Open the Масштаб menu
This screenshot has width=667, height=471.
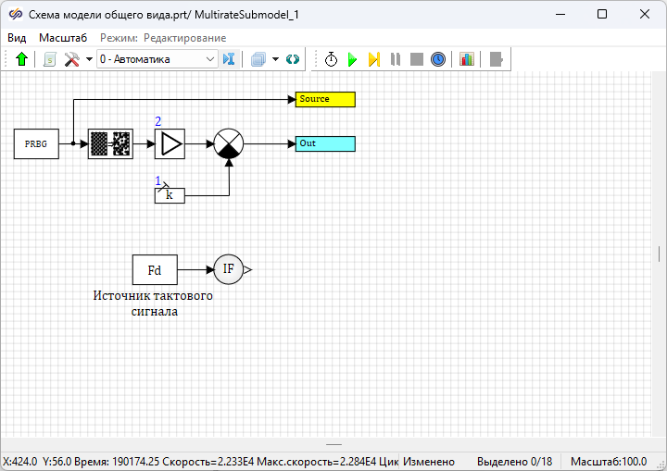coord(63,38)
